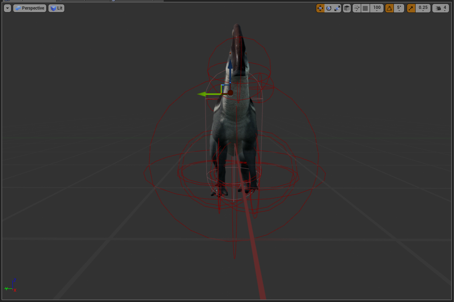This screenshot has width=454, height=302.
Task: Toggle rotation snapping with the angle icon
Action: (389, 8)
